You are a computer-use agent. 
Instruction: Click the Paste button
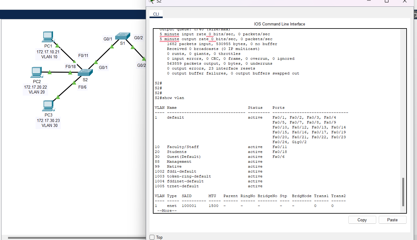pyautogui.click(x=392, y=220)
